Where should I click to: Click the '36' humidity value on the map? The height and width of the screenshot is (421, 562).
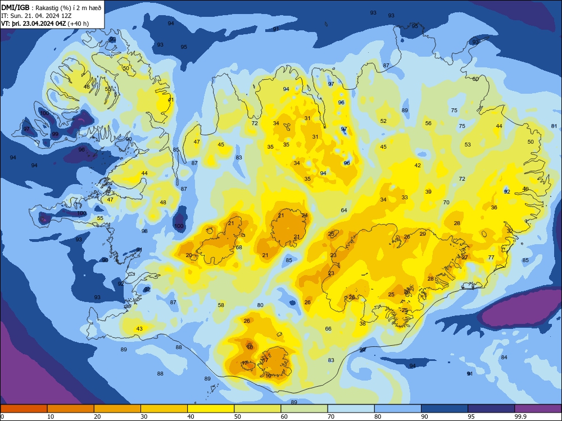tap(494, 208)
